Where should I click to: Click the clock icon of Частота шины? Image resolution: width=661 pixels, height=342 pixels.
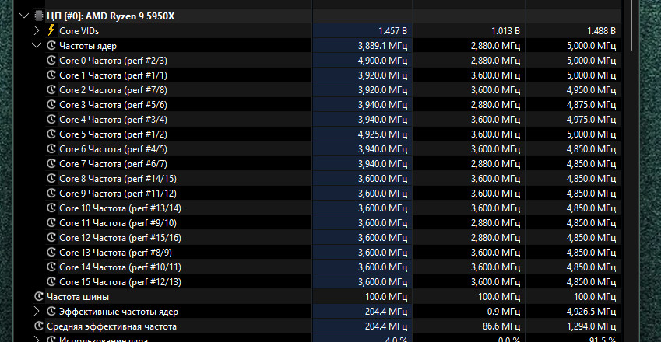click(39, 297)
